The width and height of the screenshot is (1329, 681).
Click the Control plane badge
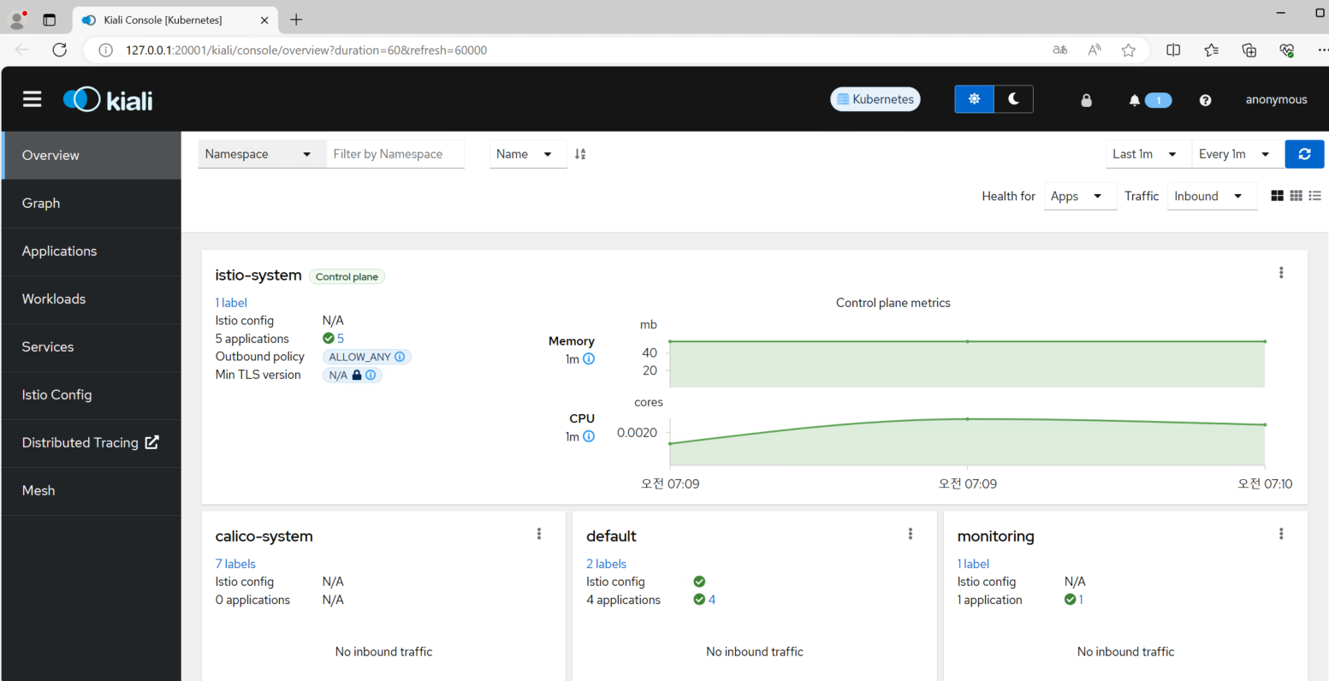(x=347, y=276)
